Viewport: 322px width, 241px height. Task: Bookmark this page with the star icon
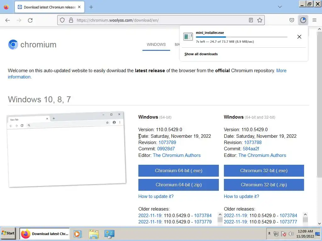pyautogui.click(x=259, y=20)
